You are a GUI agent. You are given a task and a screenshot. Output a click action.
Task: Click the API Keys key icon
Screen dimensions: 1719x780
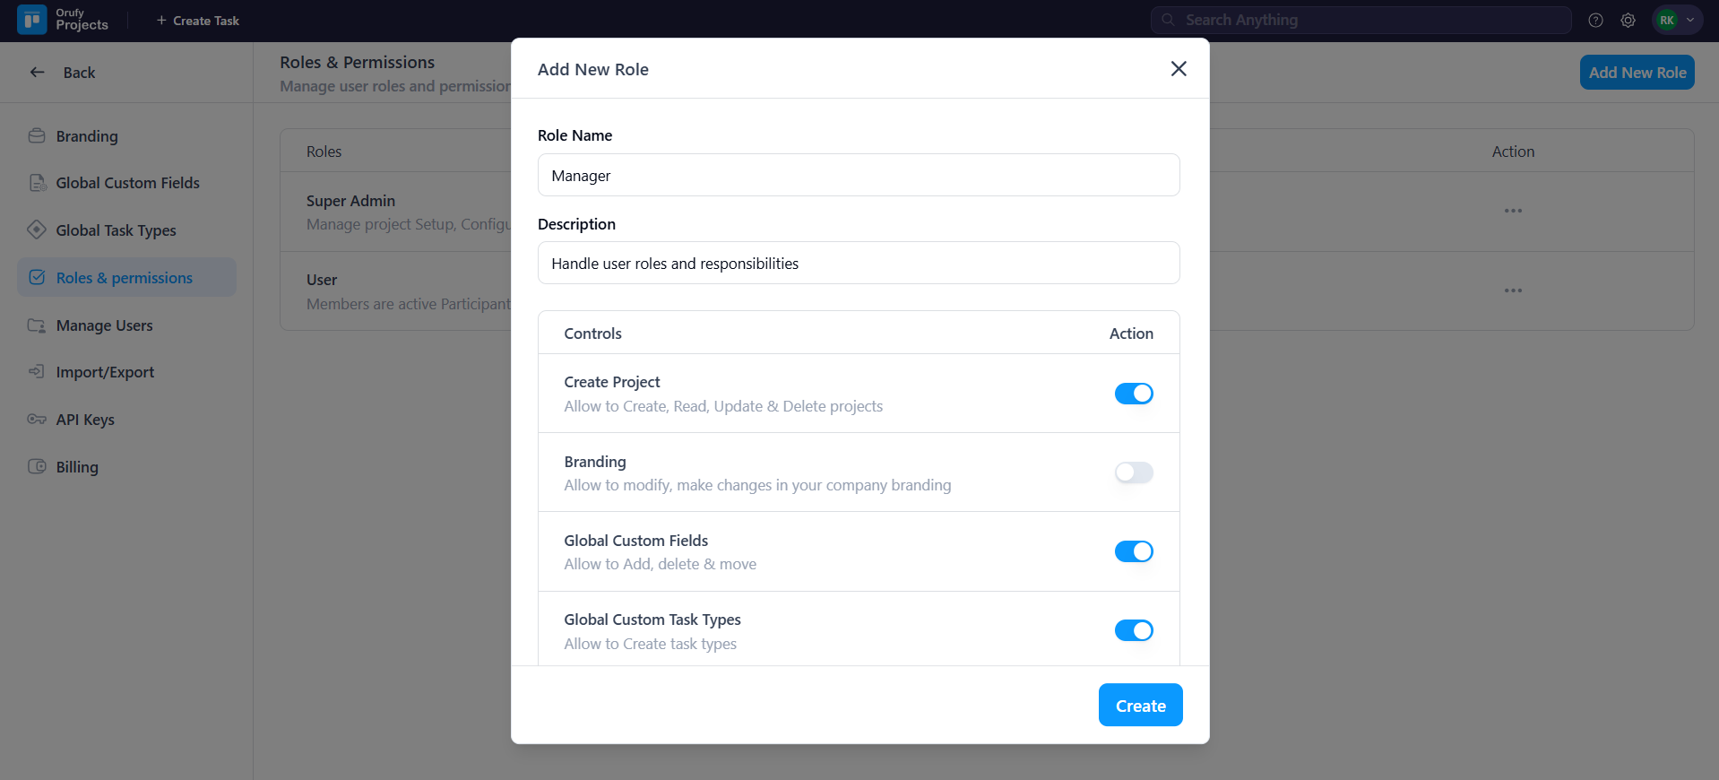(x=37, y=419)
